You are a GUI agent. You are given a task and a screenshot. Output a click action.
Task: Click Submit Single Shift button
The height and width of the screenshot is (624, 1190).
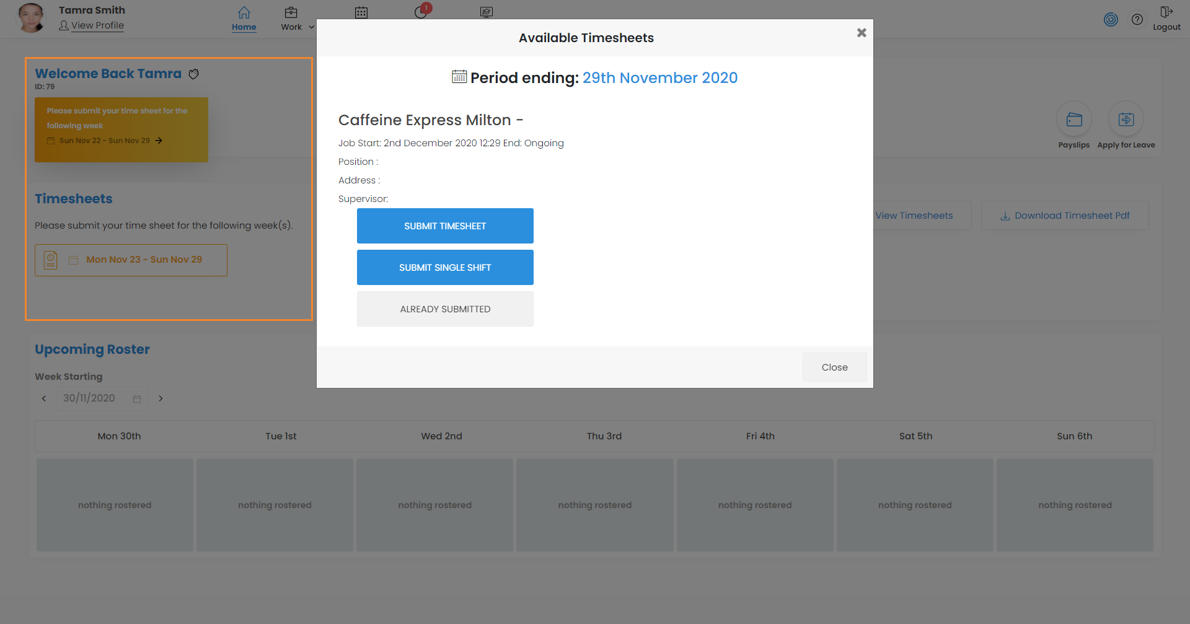point(445,268)
